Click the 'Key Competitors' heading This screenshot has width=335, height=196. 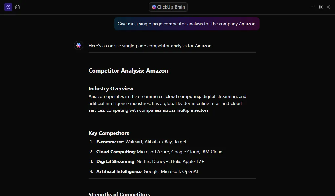(109, 133)
